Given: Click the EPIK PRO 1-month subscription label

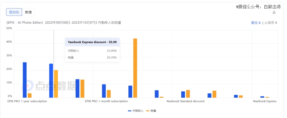Looking at the screenshot, I should [x=106, y=101].
